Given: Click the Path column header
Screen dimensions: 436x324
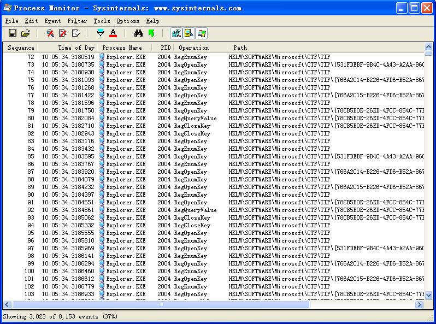Looking at the screenshot, I should (x=326, y=48).
